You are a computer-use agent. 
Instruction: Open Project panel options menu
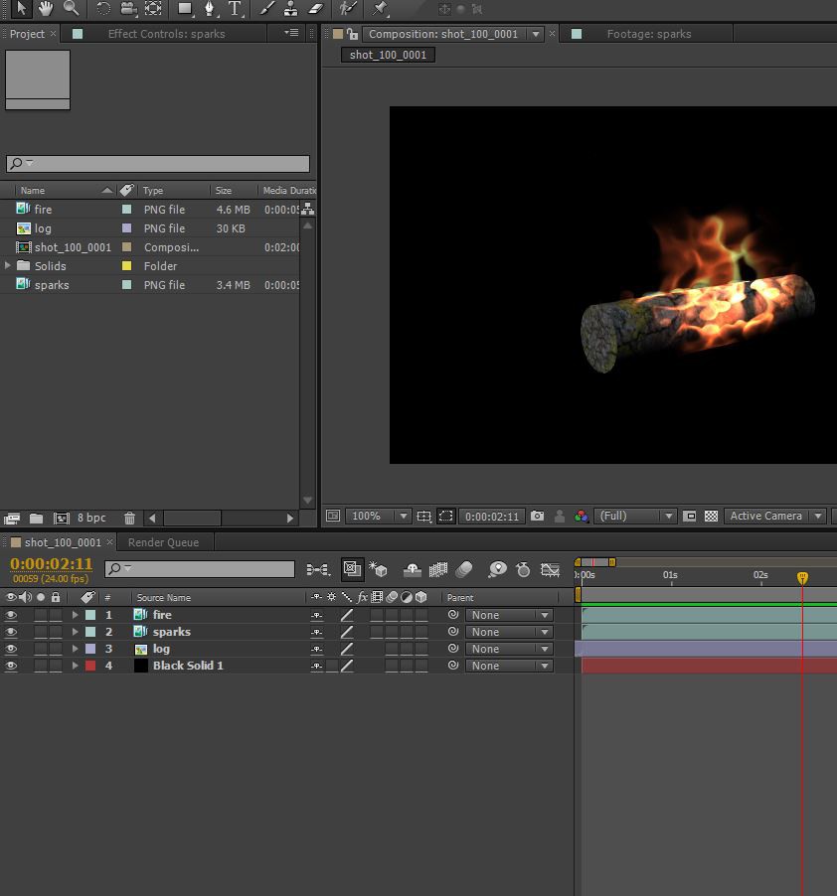[x=291, y=33]
